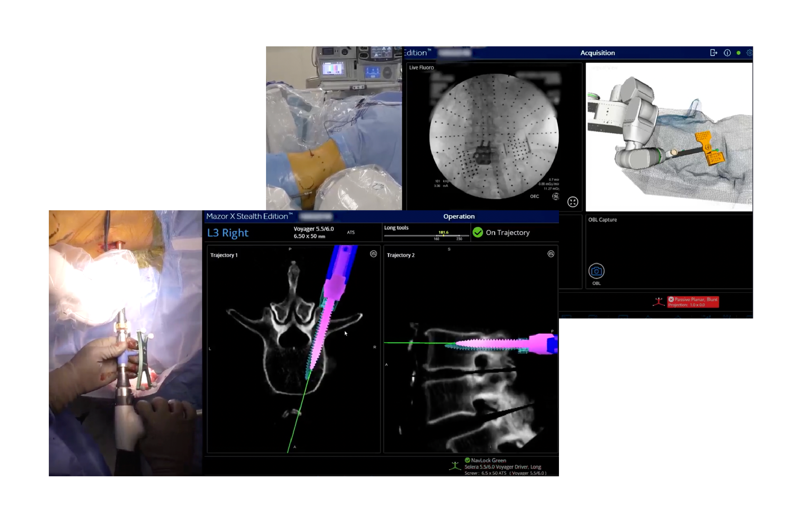
Task: Open view adjustments icon in Trajectory 2
Action: click(550, 254)
